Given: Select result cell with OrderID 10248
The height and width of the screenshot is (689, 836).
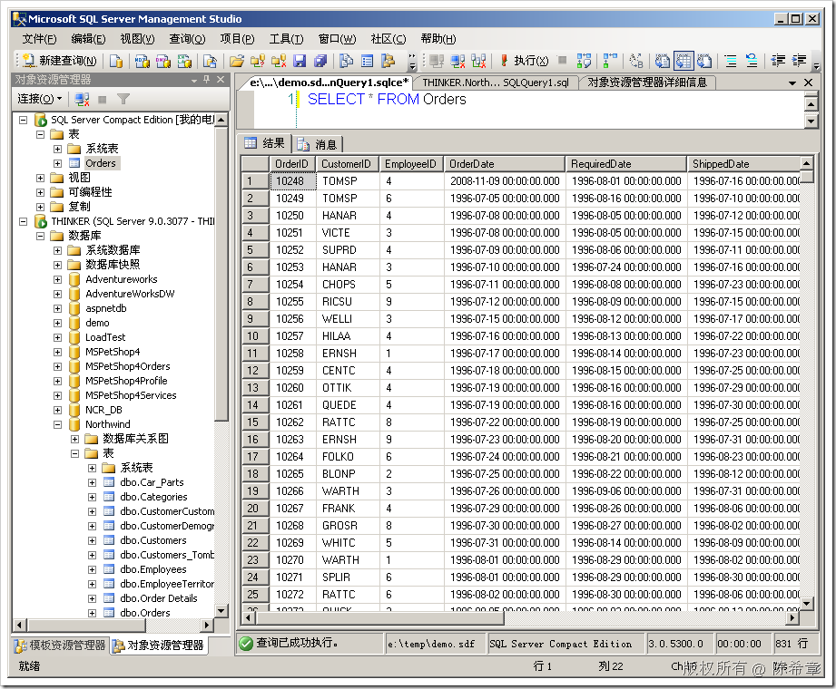Looking at the screenshot, I should coord(292,181).
